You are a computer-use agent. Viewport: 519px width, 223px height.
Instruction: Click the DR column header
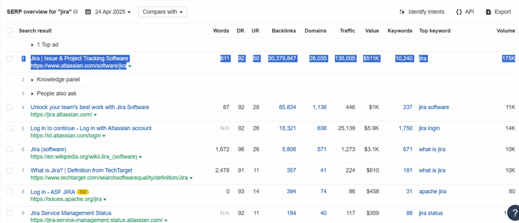click(240, 31)
